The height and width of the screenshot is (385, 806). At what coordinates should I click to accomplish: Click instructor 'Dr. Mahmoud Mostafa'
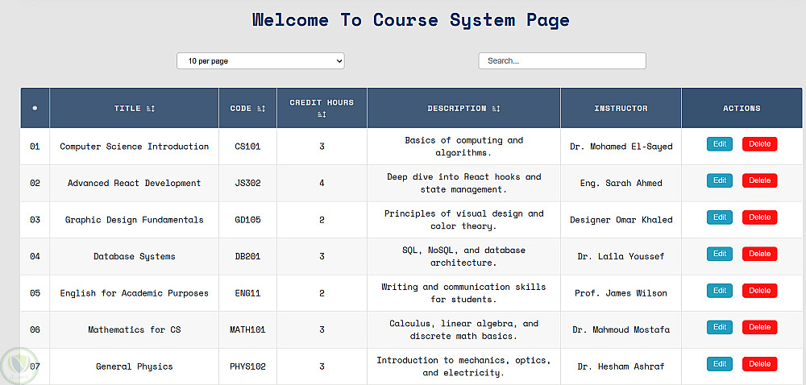(x=621, y=329)
